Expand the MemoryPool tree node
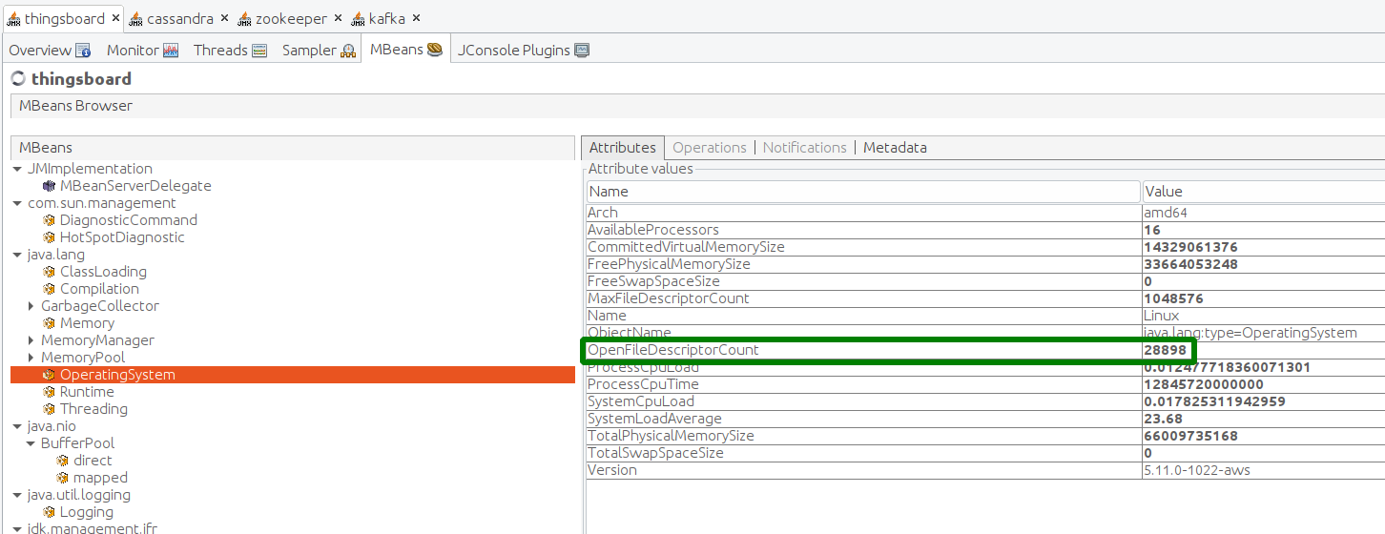This screenshot has height=534, width=1385. pyautogui.click(x=31, y=358)
